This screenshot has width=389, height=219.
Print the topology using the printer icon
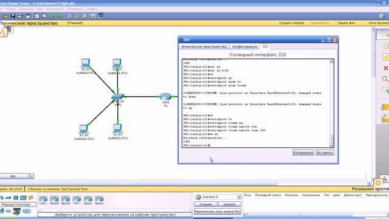pos(20,16)
